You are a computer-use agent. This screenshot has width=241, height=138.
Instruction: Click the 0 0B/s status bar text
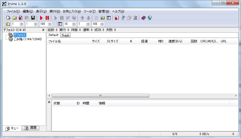[204, 134]
